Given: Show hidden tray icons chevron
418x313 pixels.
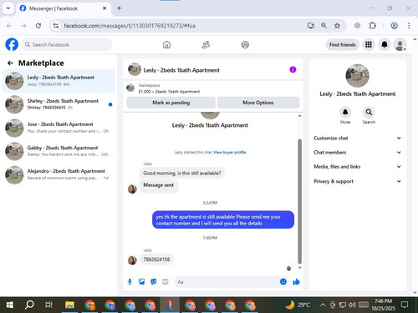Looking at the screenshot, I should (323, 305).
